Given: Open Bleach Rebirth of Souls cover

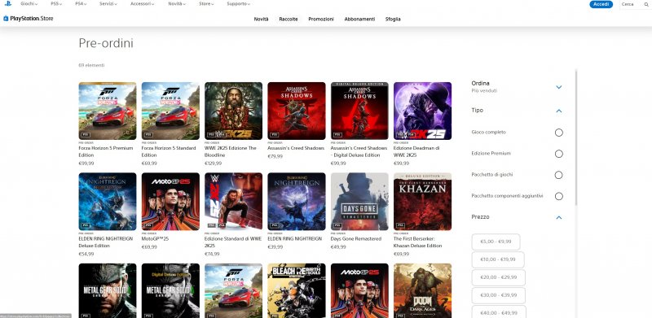Looking at the screenshot, I should [297, 290].
